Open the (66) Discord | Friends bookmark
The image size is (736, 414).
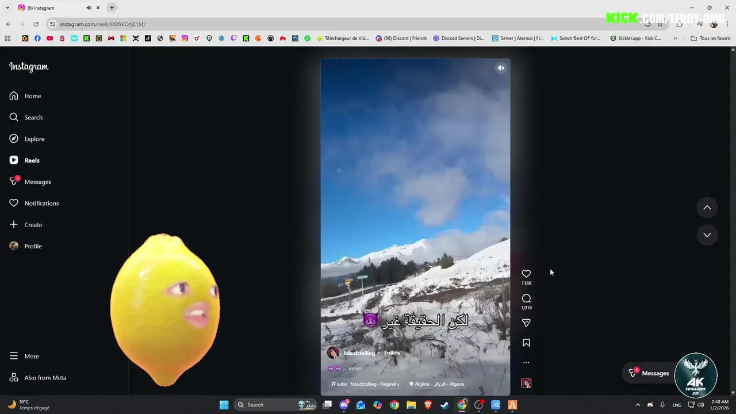point(401,39)
